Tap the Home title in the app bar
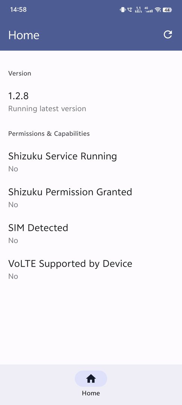Viewport: 182px width, 405px height. [24, 35]
